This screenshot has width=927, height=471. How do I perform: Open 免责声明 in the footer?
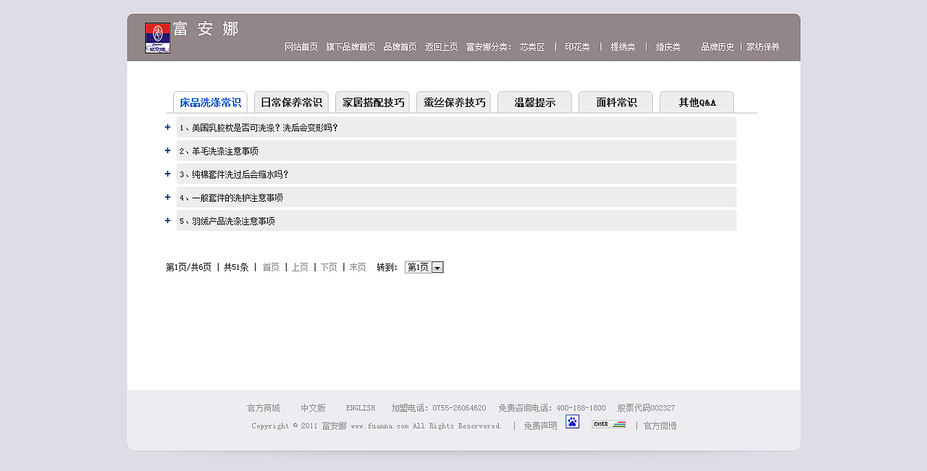point(540,426)
